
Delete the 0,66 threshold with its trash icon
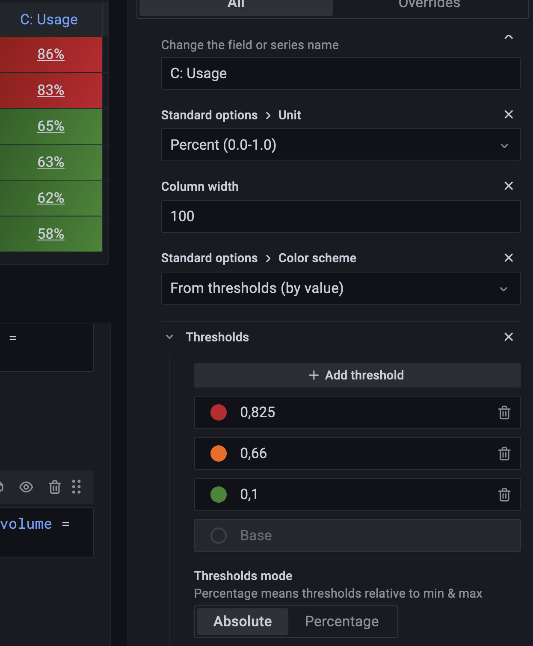coord(504,453)
